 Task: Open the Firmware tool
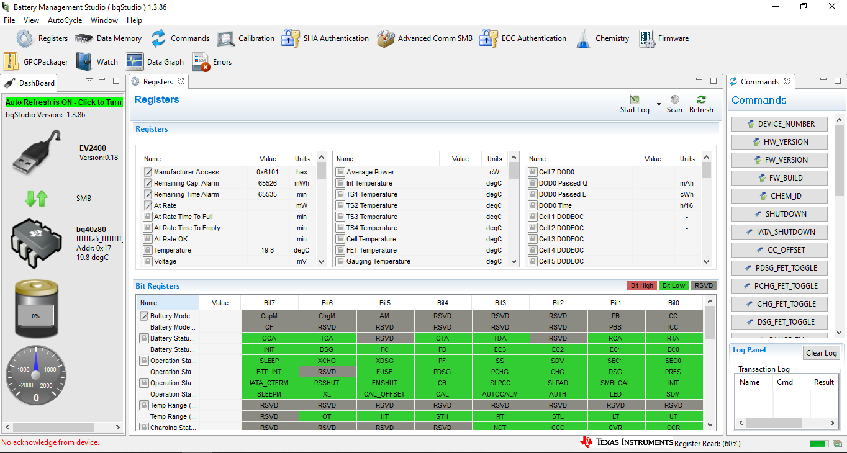pyautogui.click(x=664, y=38)
